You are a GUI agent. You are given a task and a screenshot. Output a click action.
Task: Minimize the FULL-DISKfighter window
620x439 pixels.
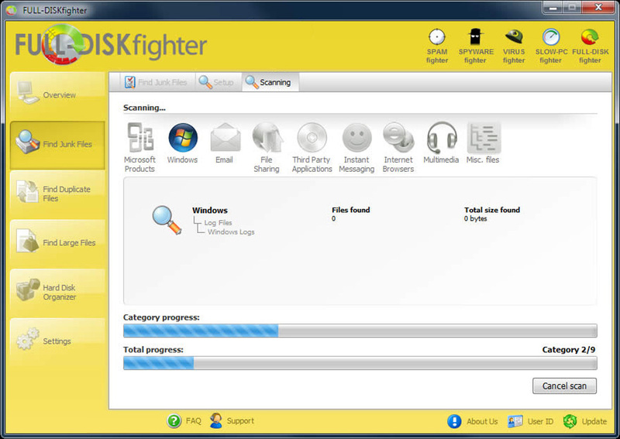[553, 8]
